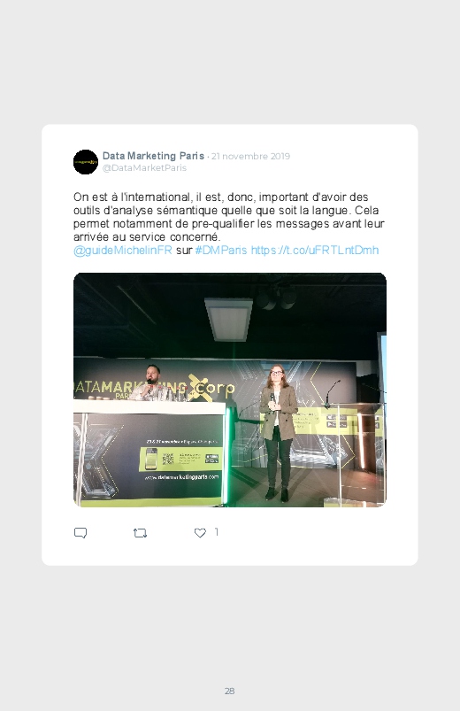This screenshot has height=711, width=460.
Task: Click the tweet text about analyse sémantique
Action: (229, 217)
